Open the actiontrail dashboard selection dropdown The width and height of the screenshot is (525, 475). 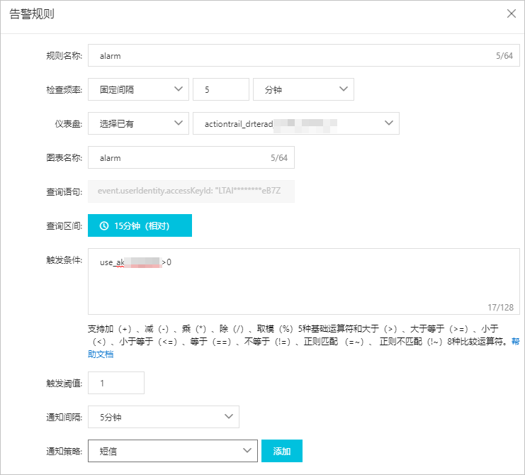[296, 123]
